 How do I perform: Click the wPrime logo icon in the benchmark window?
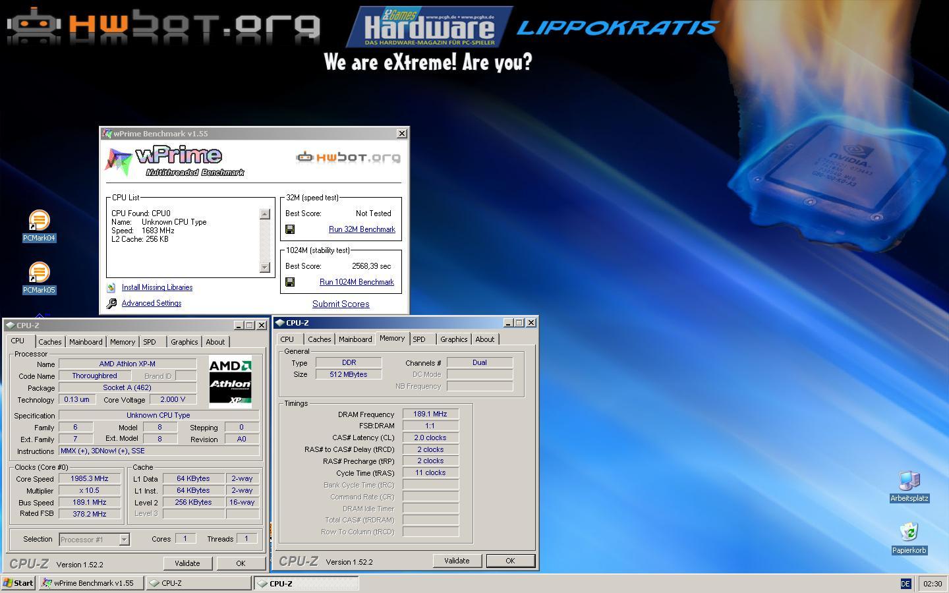pyautogui.click(x=119, y=162)
